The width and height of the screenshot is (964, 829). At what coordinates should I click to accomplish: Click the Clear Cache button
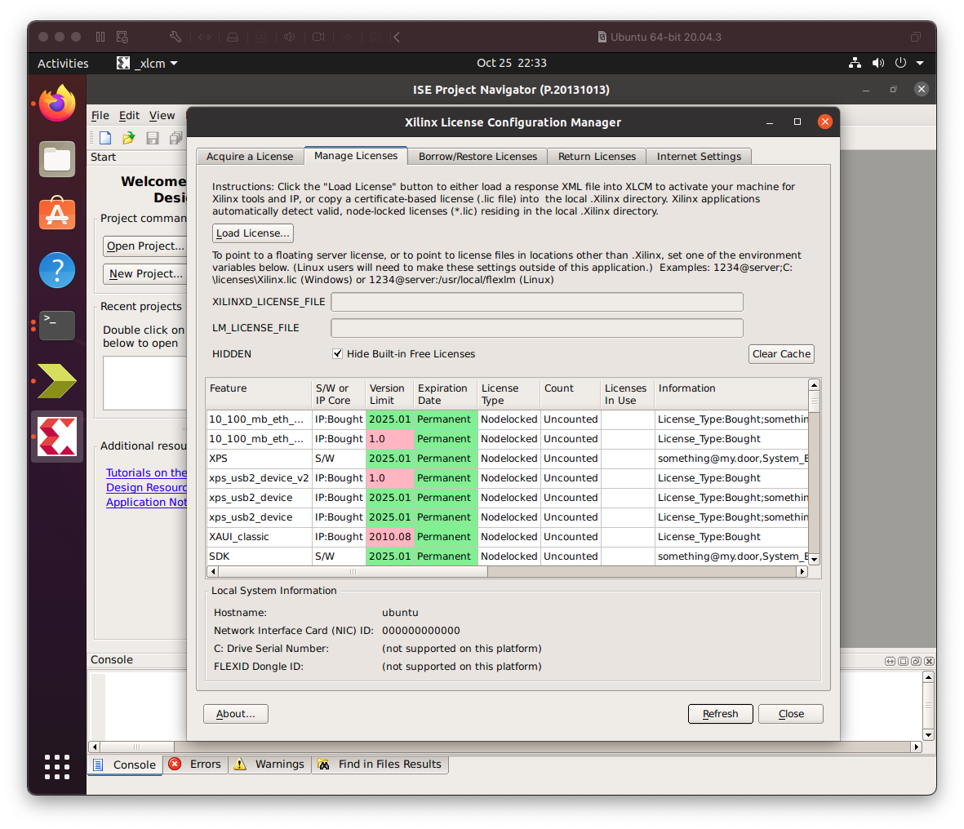coord(781,353)
